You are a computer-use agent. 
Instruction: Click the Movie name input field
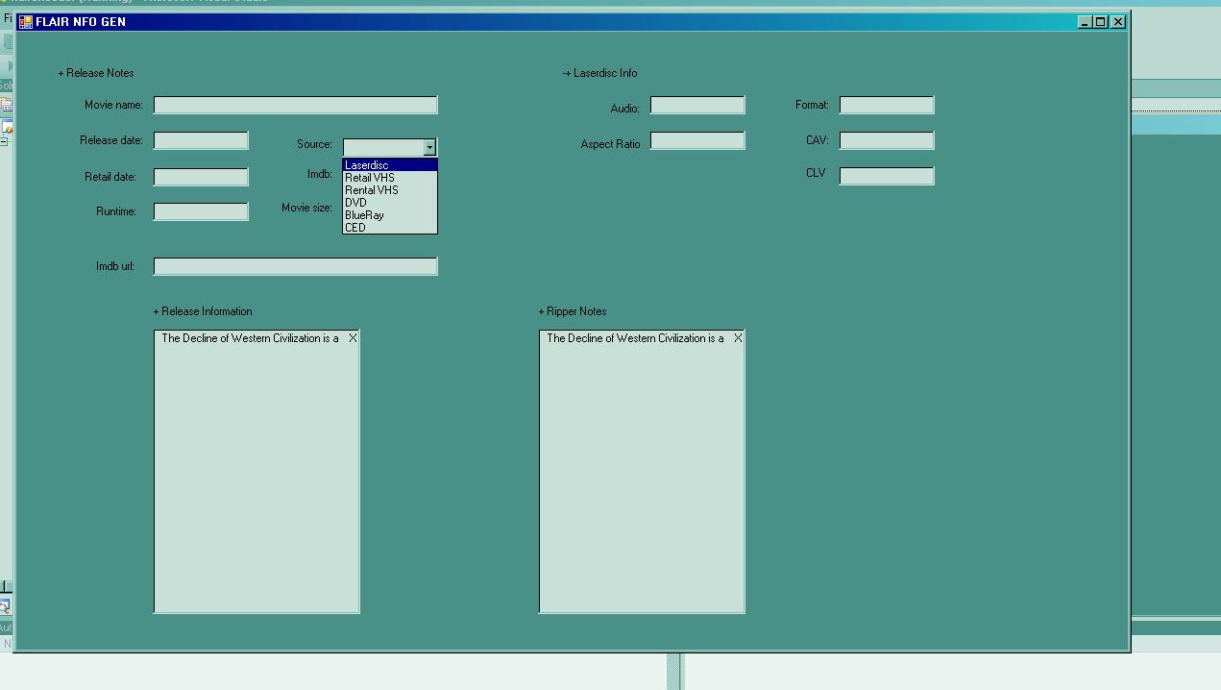click(295, 105)
